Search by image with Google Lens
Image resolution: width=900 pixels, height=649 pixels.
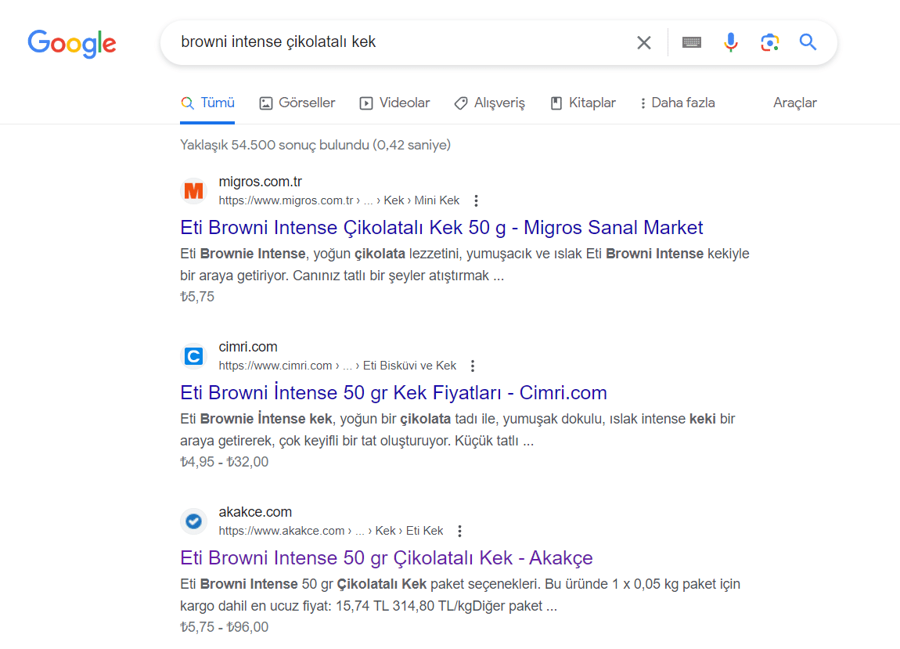[770, 42]
